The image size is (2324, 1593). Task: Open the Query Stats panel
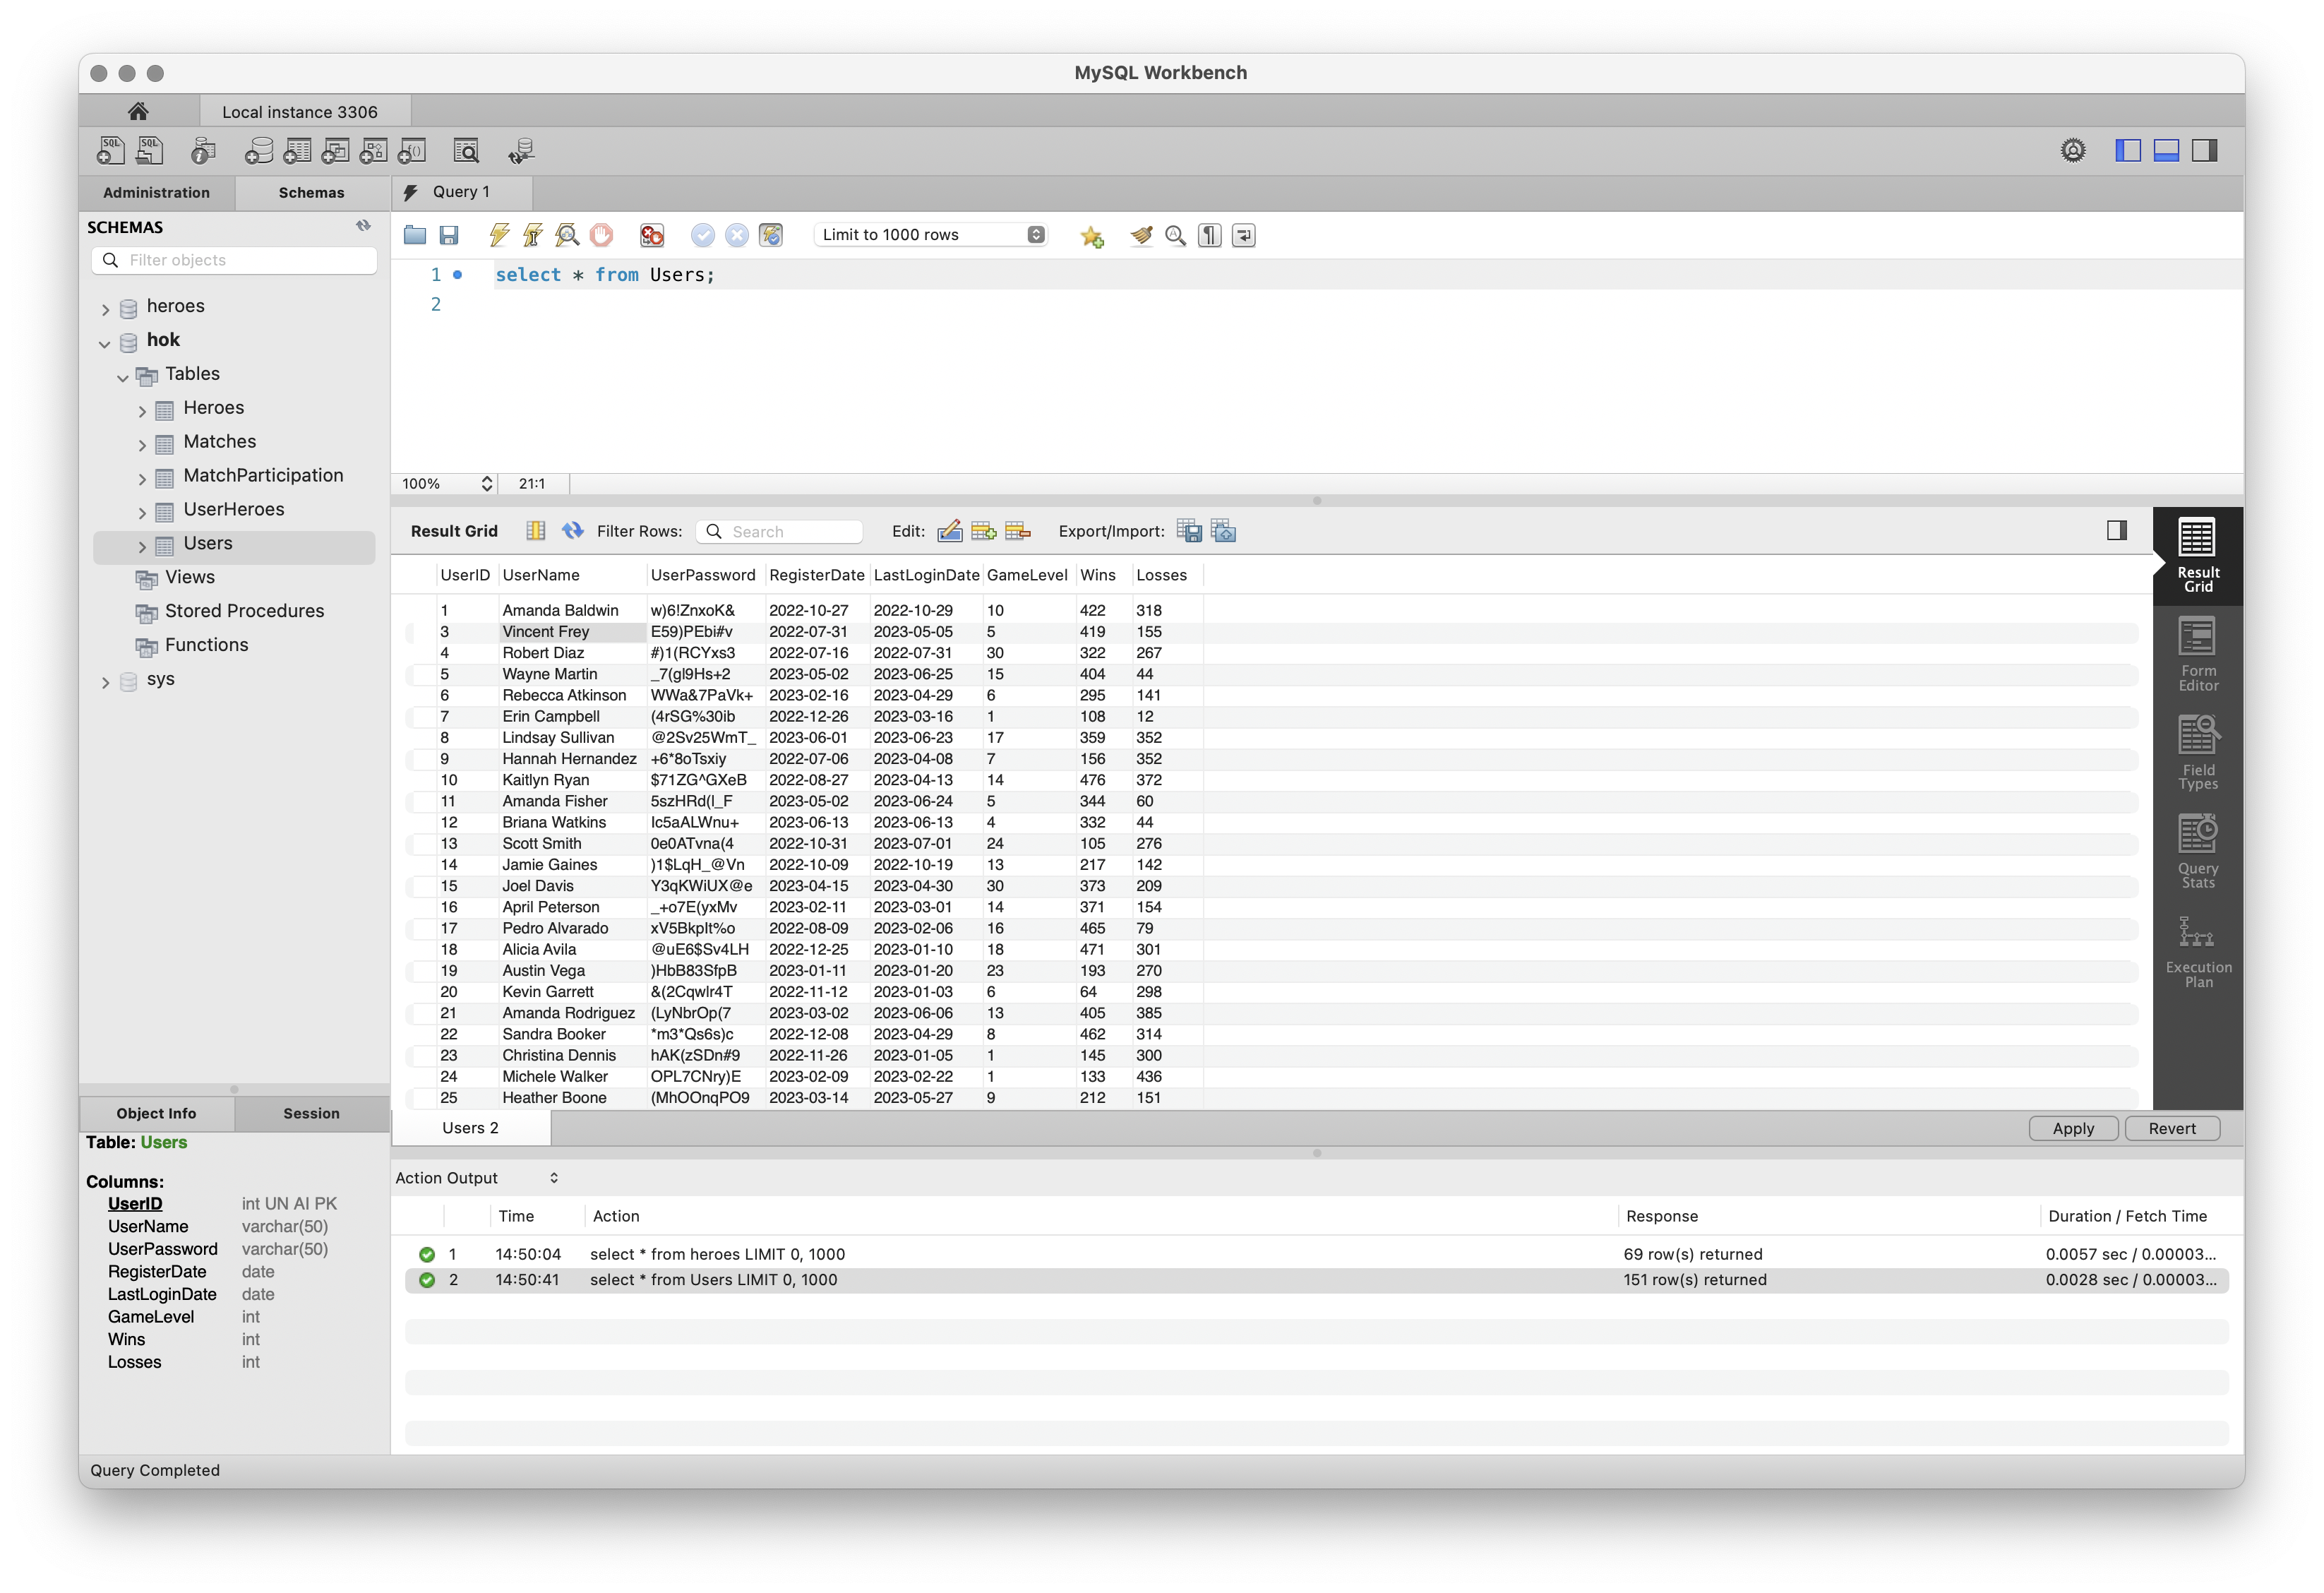tap(2198, 849)
